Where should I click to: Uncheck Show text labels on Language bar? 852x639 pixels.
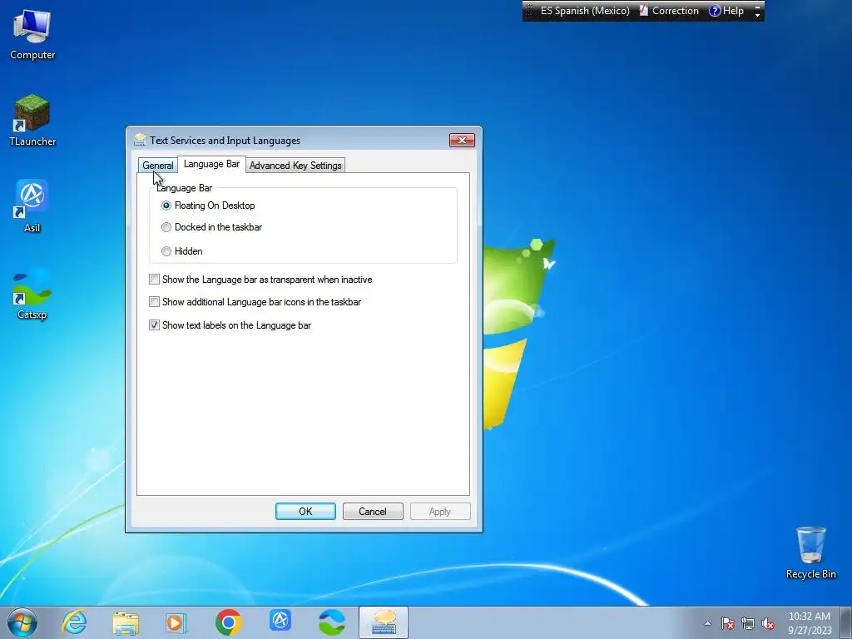point(230,325)
